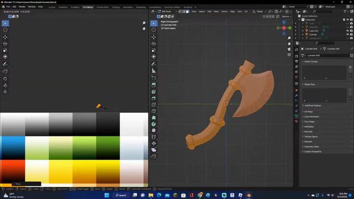Image resolution: width=354 pixels, height=199 pixels.
Task: Toggle render camera icon for the Cylinder row
Action: (x=351, y=34)
